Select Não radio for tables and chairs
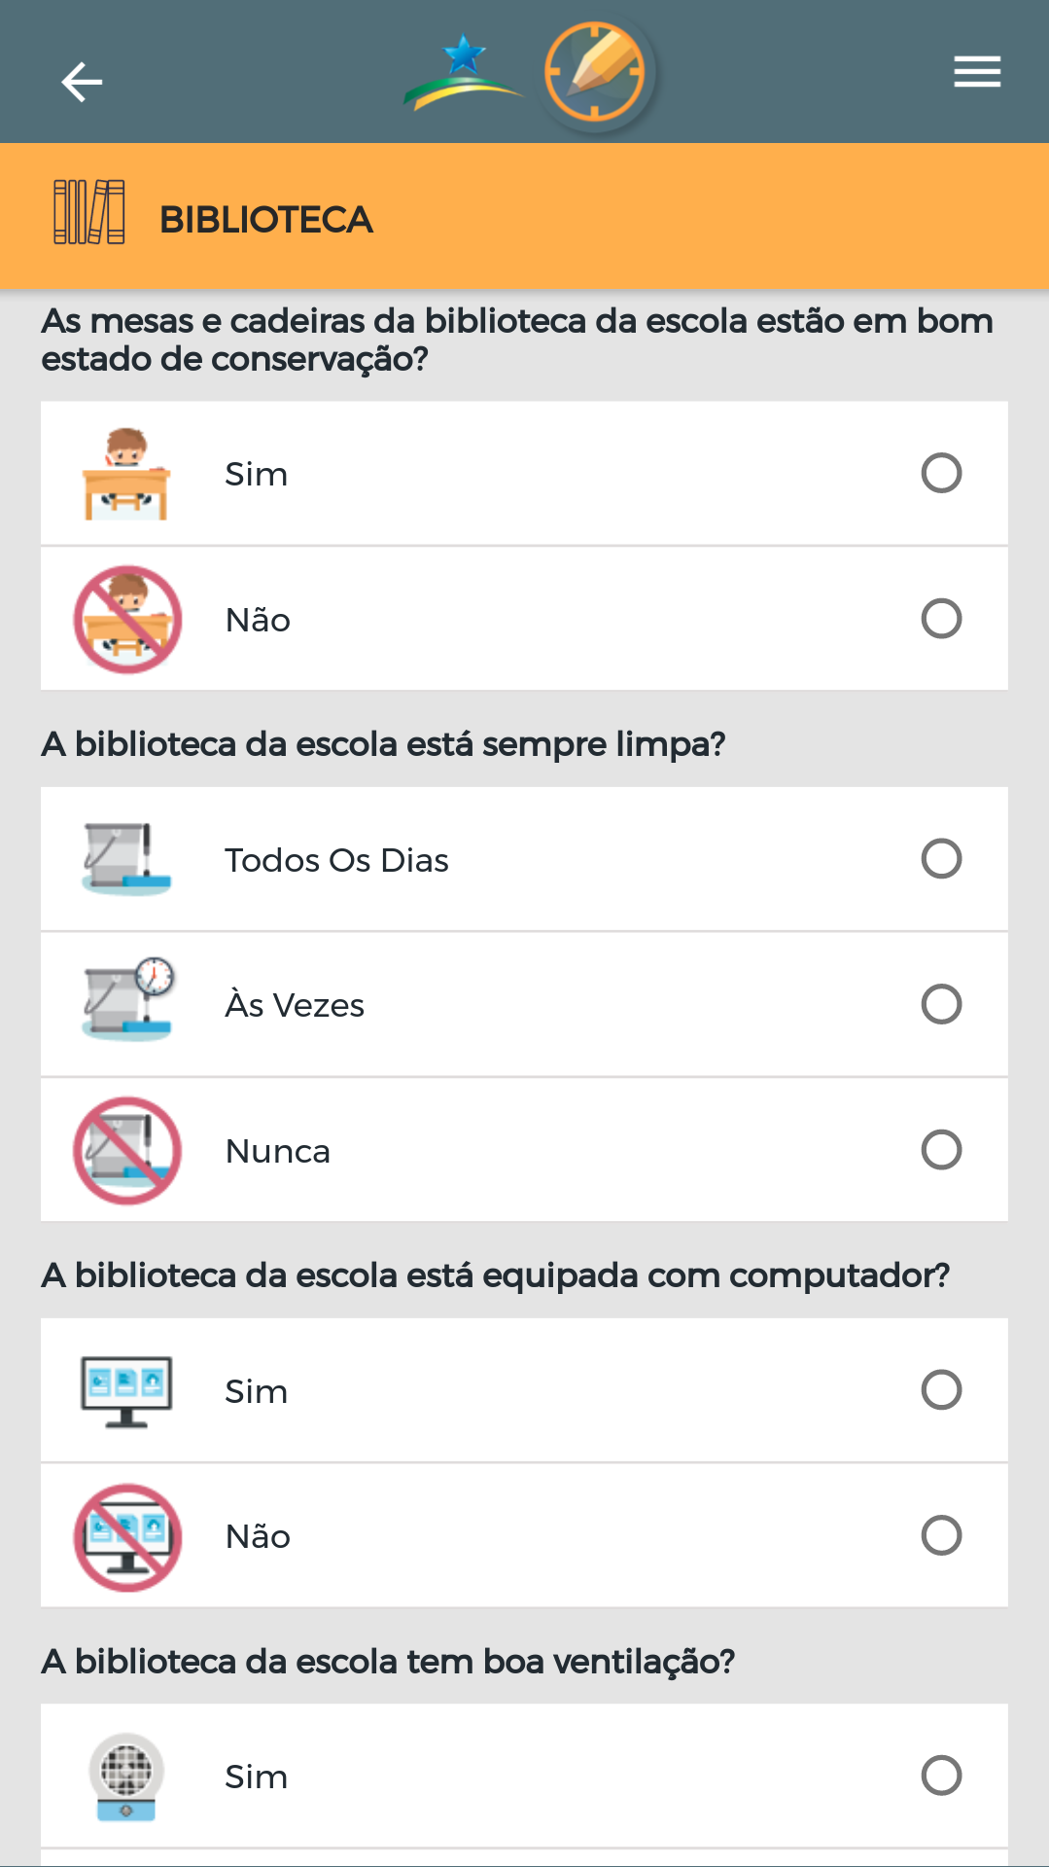1049x1867 pixels. [941, 619]
